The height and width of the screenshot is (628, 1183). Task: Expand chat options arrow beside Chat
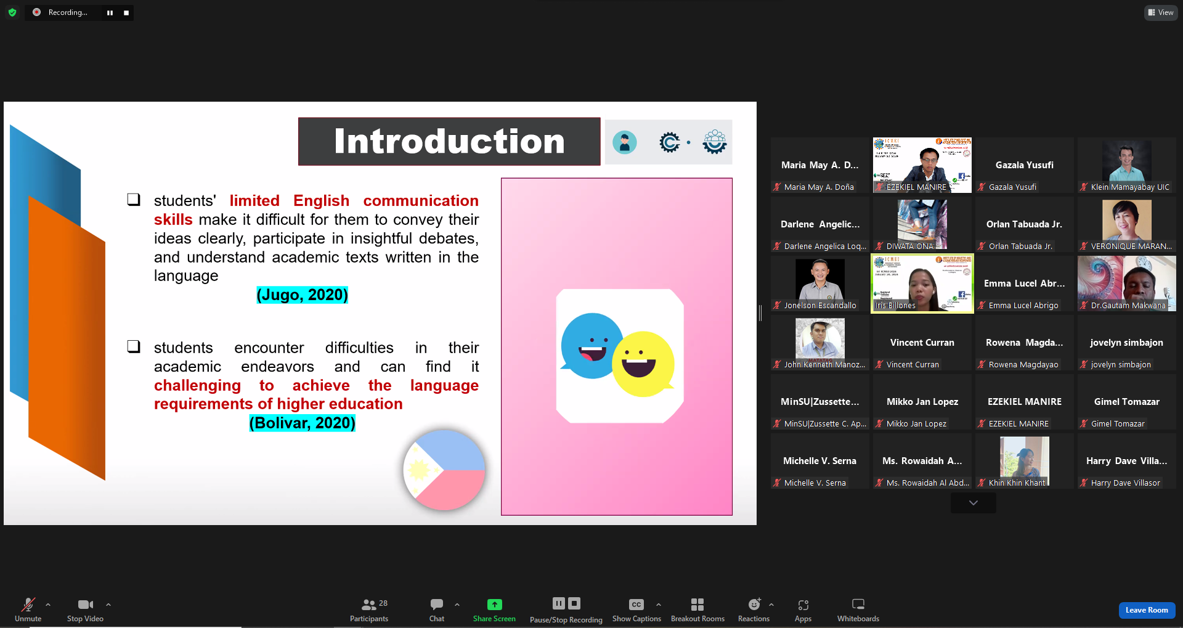(x=457, y=605)
